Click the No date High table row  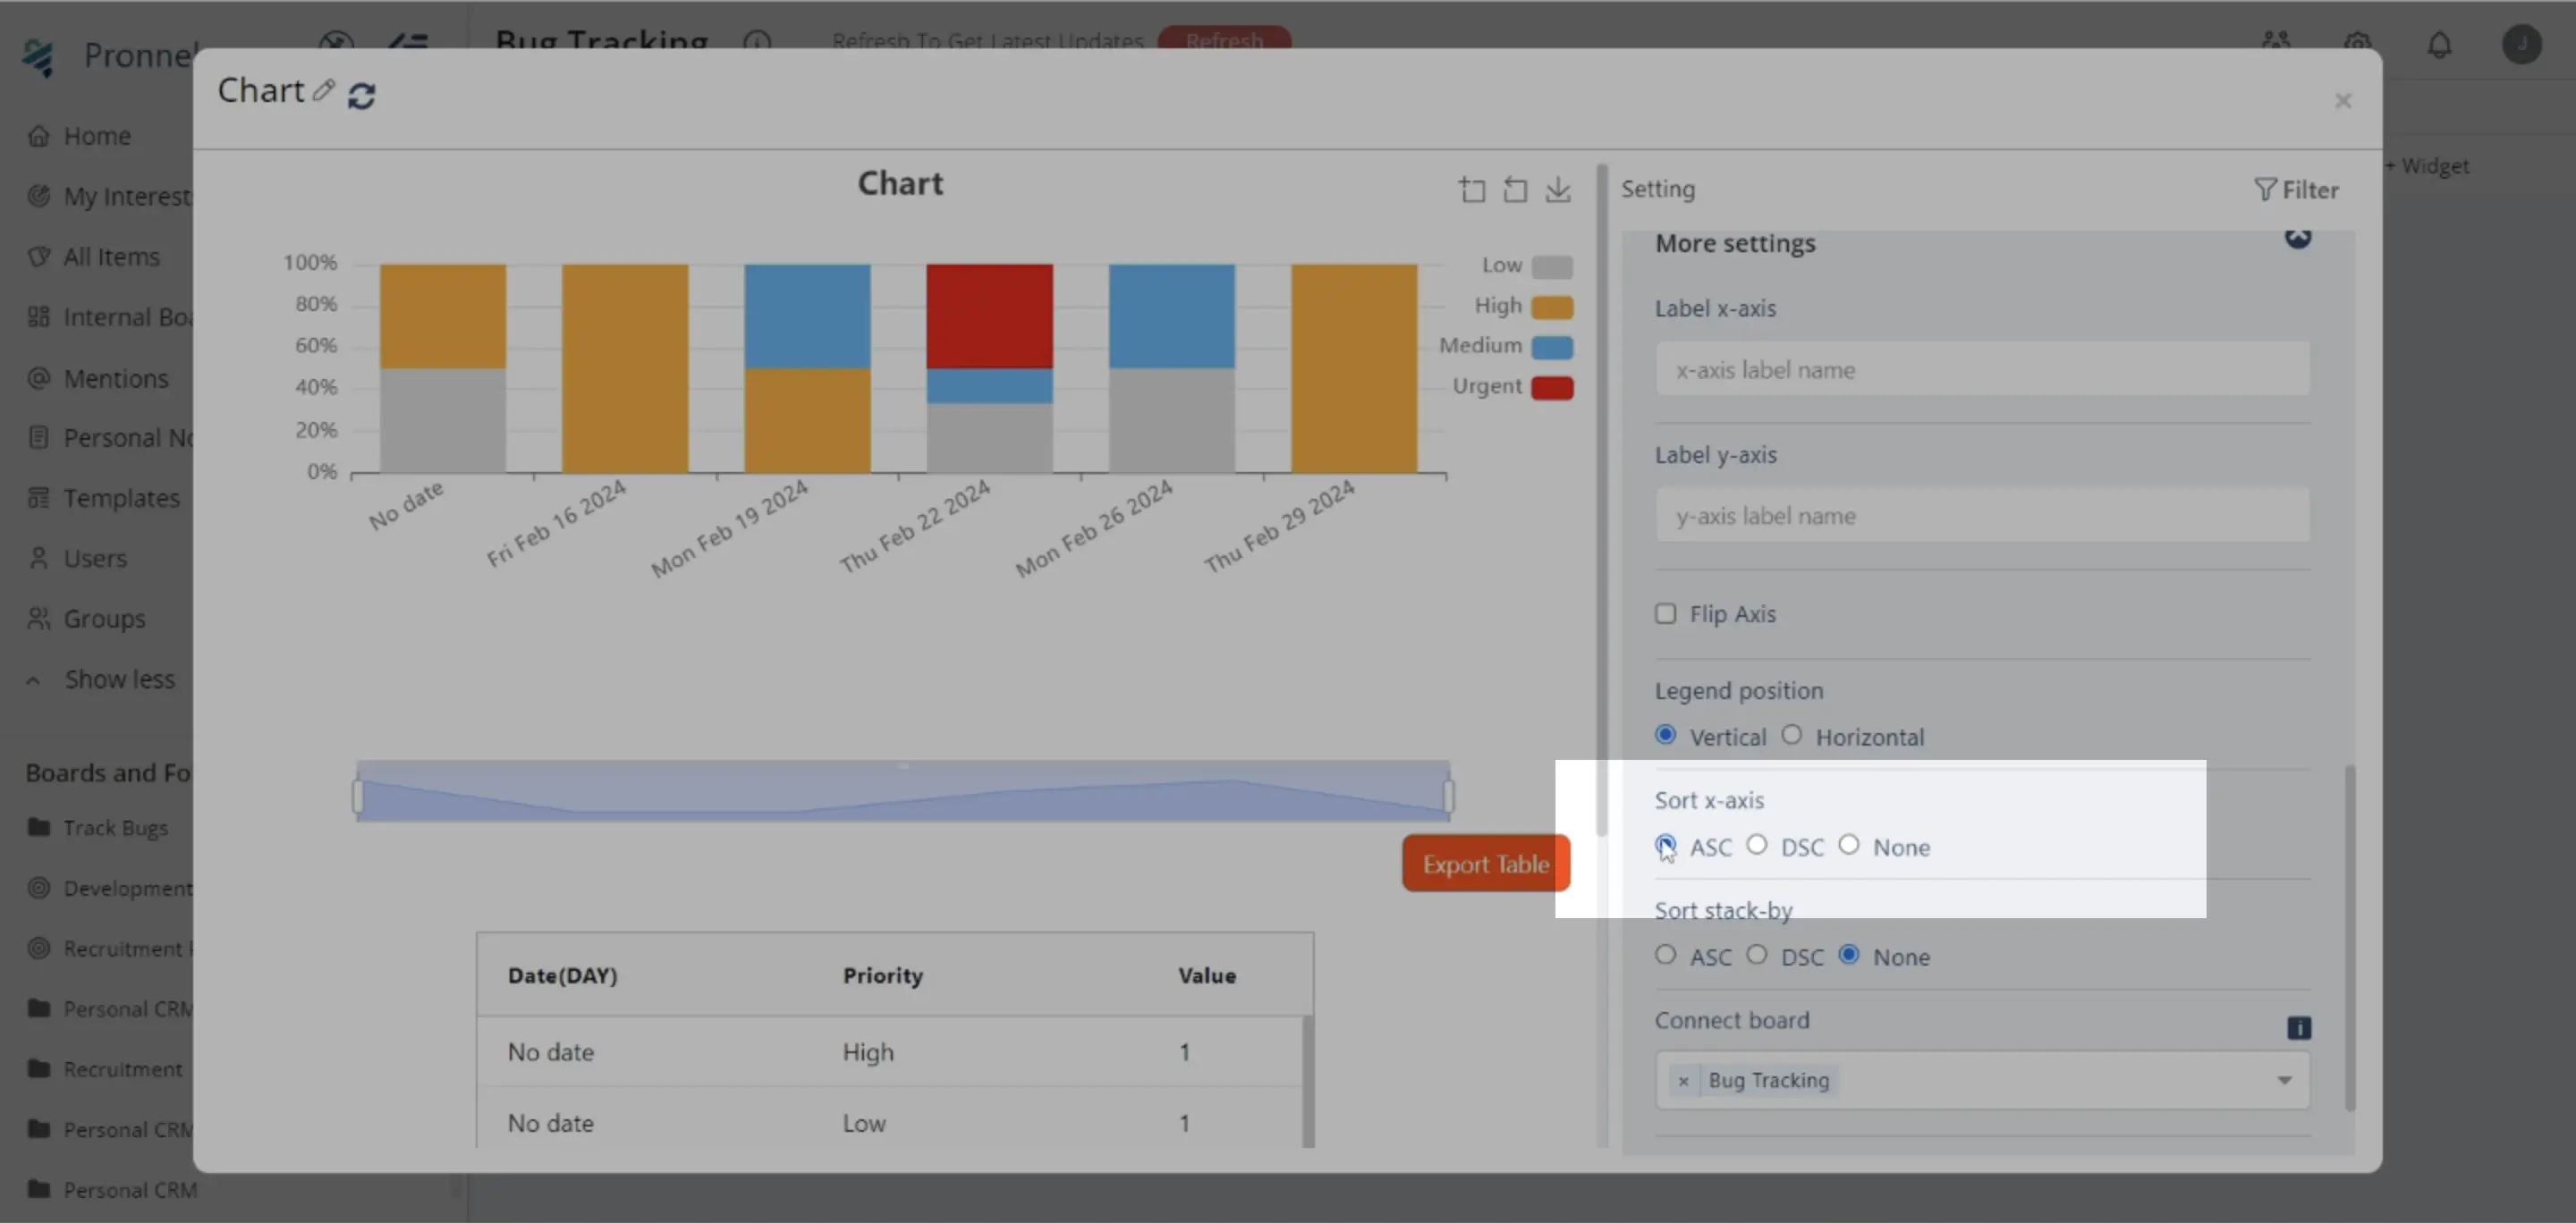890,1052
